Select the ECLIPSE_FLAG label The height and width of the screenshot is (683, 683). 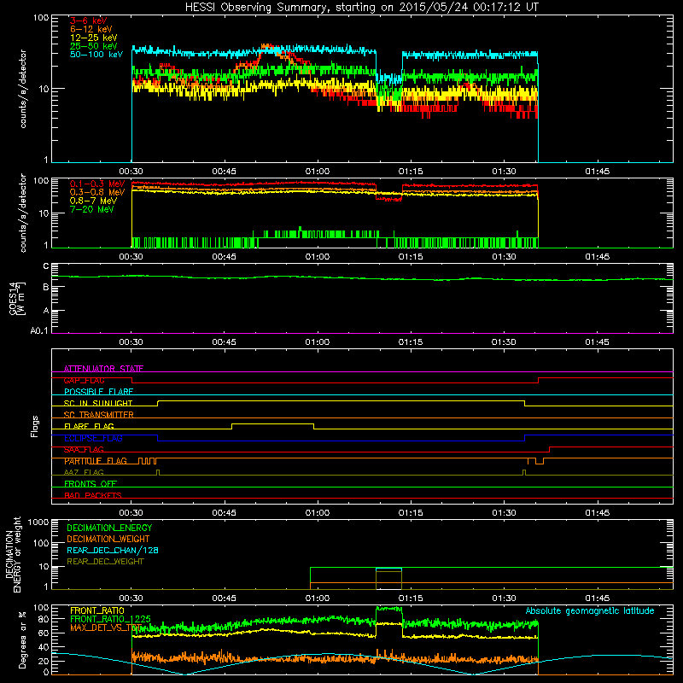click(93, 438)
